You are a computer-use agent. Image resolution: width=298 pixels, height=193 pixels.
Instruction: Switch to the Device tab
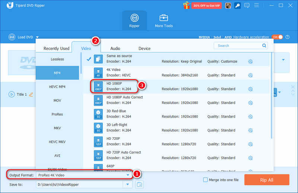145,48
